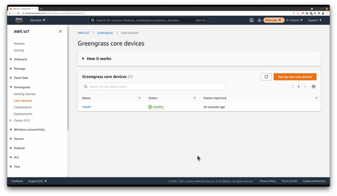The width and height of the screenshot is (337, 196).
Task: Click the Greengrass breadcrumb link
Action: [105, 33]
